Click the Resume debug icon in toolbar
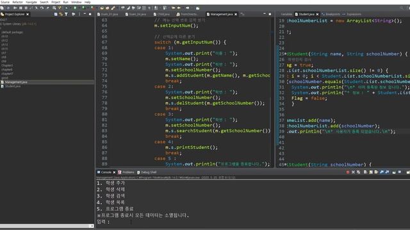Screen dimensions: 410x230 [x=15, y=8]
